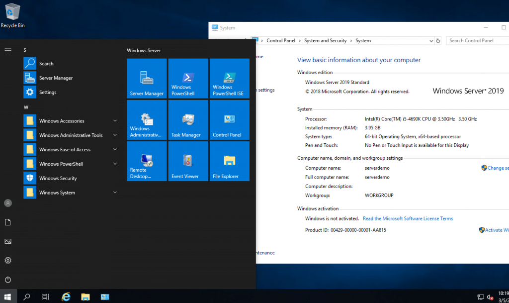Image resolution: width=509 pixels, height=303 pixels.
Task: Collapse the Windows System group
Action: pyautogui.click(x=115, y=192)
